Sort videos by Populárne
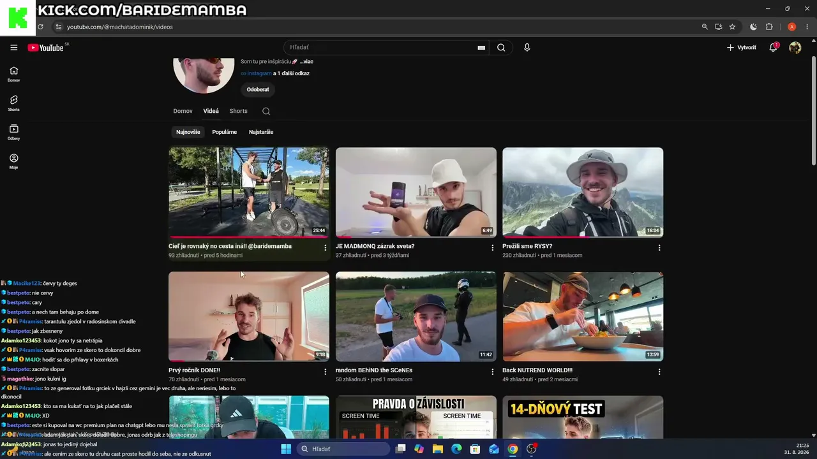 [x=224, y=132]
